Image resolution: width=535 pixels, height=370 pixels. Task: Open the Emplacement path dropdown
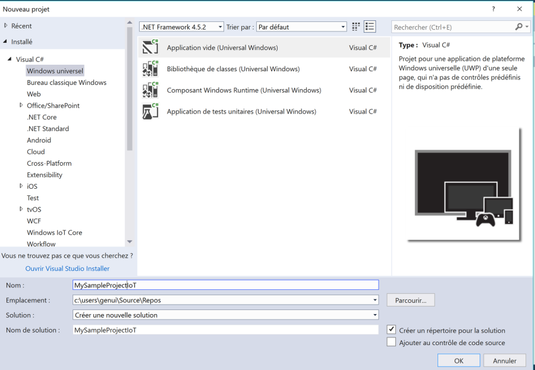[x=375, y=300]
